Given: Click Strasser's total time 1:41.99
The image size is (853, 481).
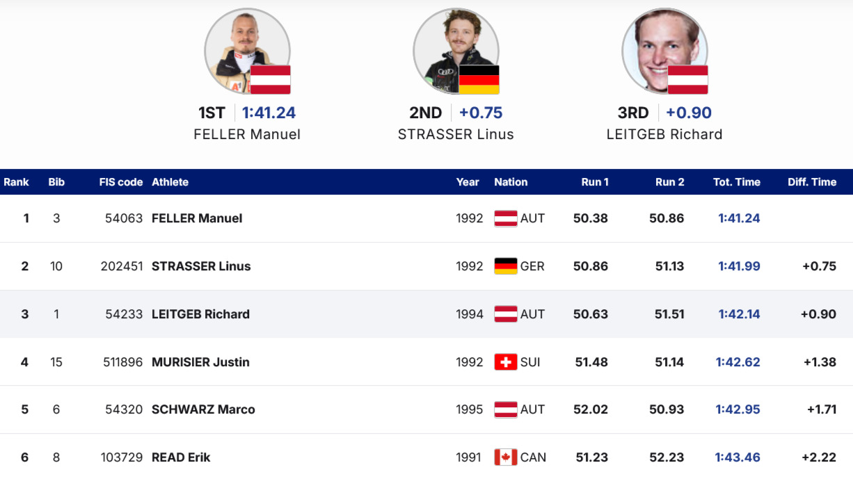Looking at the screenshot, I should coord(739,266).
